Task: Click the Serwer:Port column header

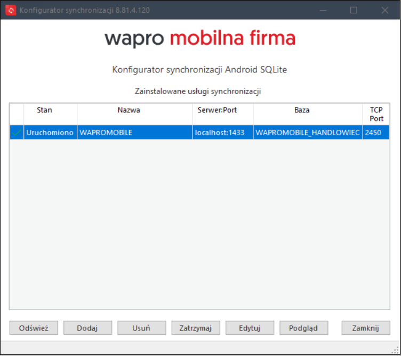Action: (x=222, y=114)
